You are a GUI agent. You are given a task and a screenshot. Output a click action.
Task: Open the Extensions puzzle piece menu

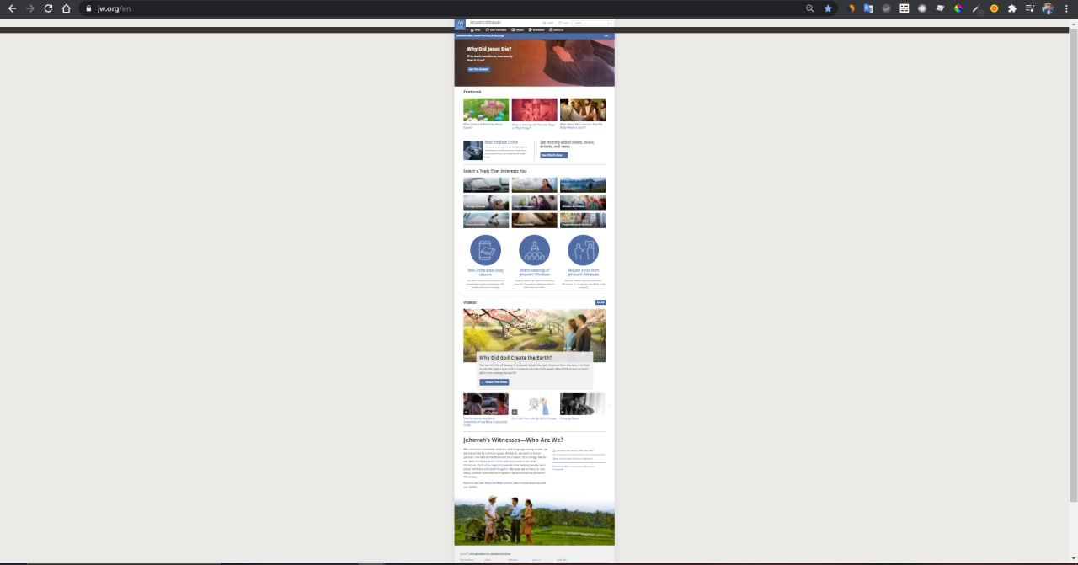click(x=1012, y=8)
